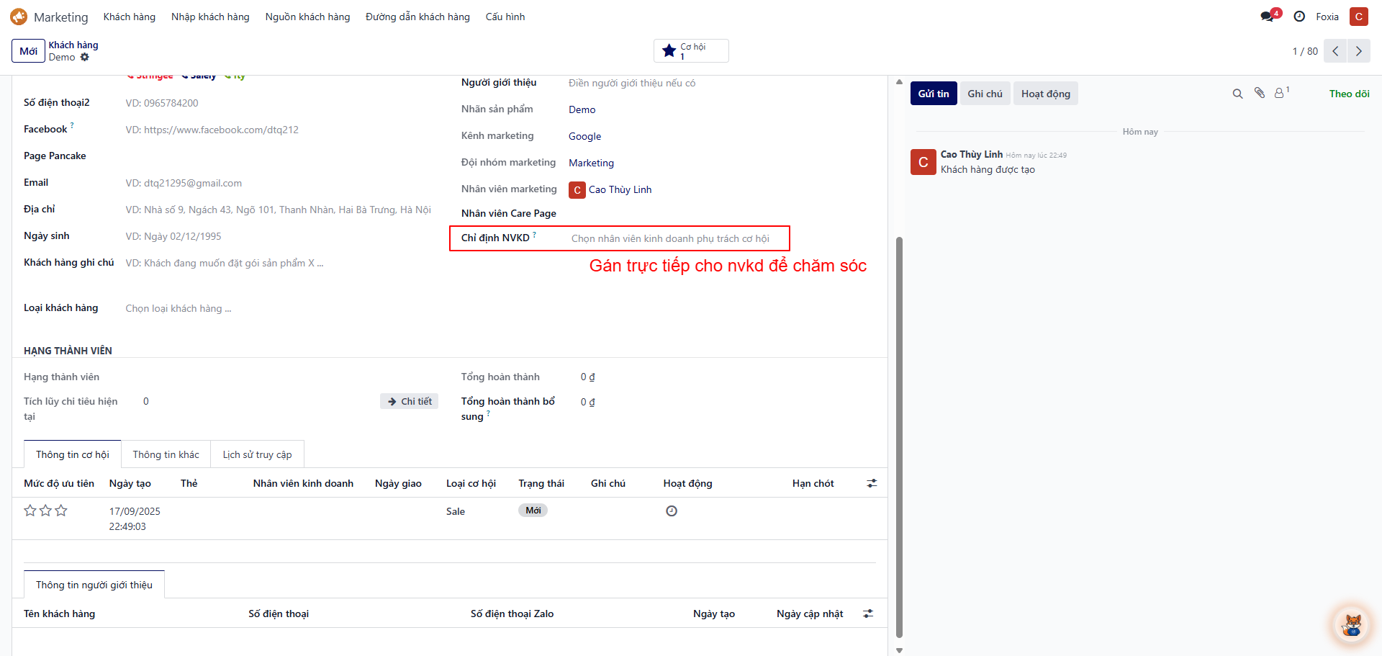Set priority to first star

coord(30,511)
